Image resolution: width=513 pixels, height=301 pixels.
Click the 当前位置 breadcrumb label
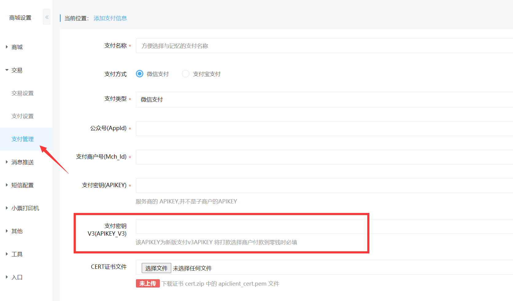77,18
